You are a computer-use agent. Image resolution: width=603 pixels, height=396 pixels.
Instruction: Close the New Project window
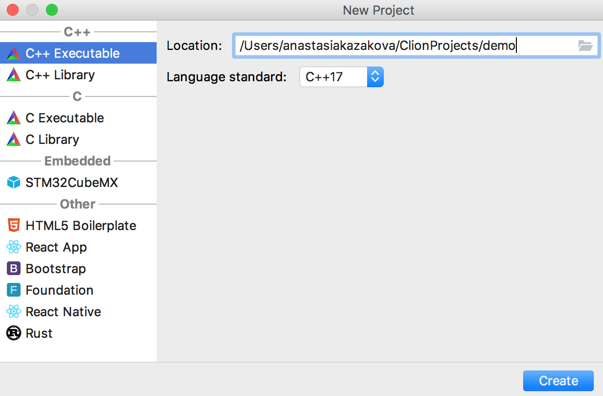[x=13, y=10]
